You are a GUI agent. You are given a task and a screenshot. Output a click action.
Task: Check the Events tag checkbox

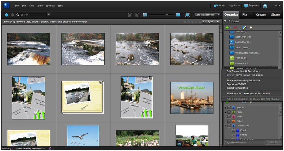(x=229, y=117)
